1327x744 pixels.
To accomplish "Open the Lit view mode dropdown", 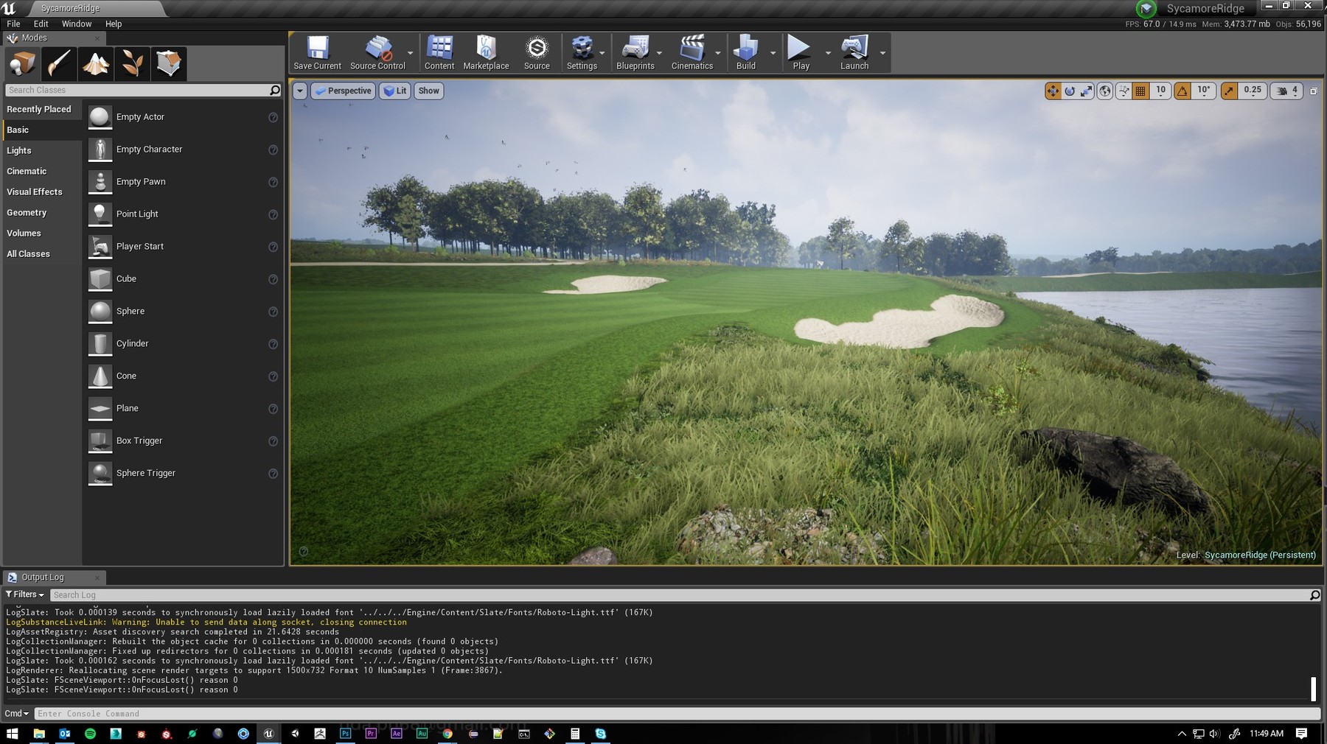I will point(395,91).
